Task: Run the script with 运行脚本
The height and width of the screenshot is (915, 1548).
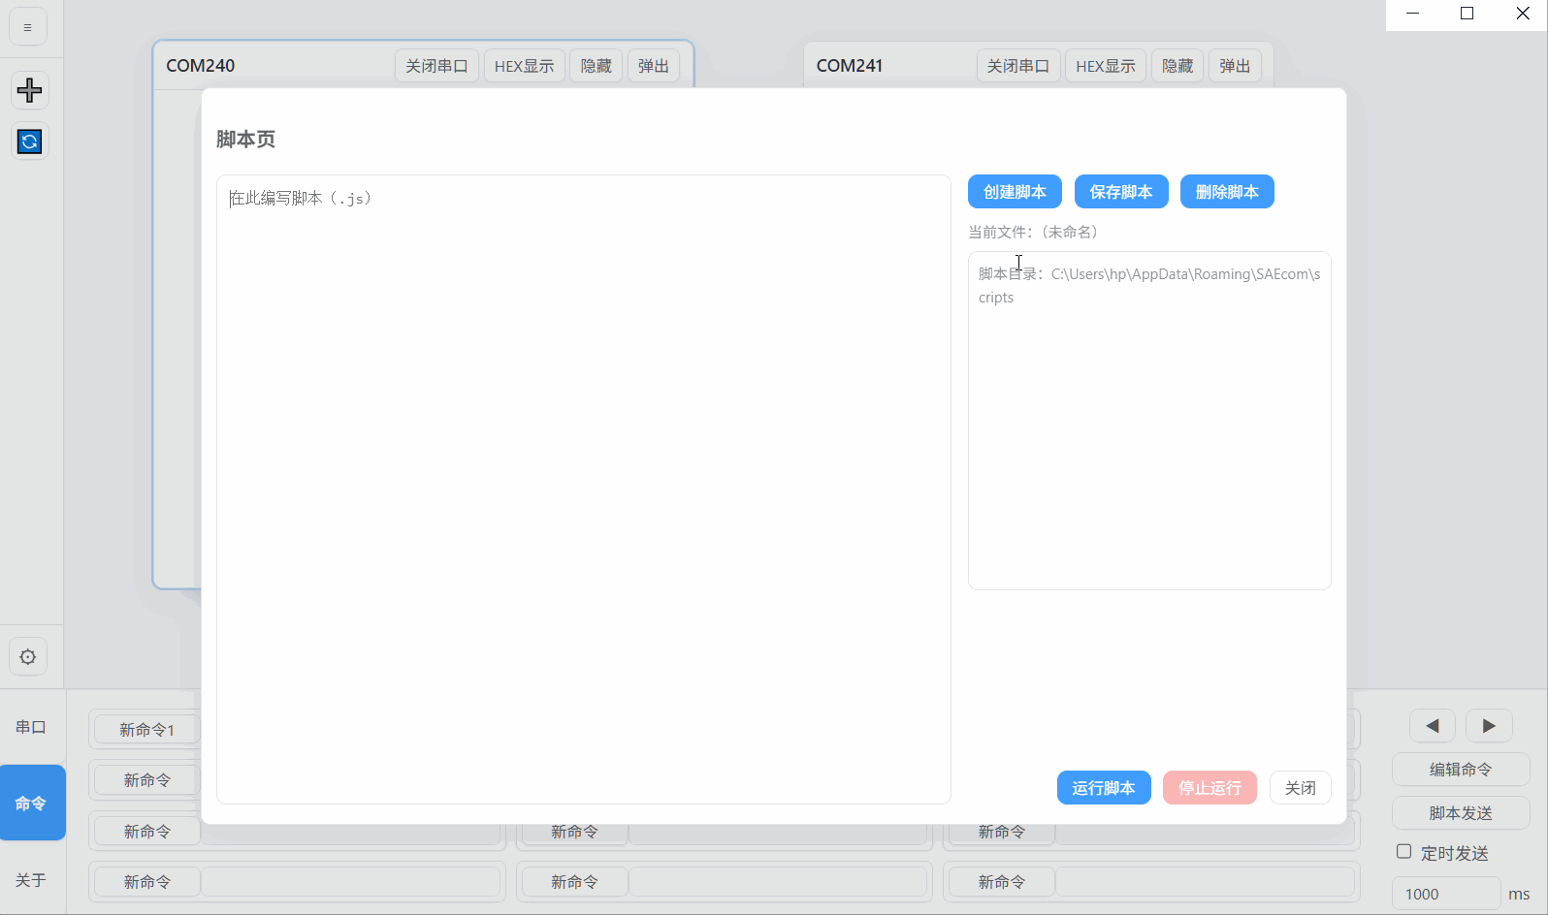Action: pyautogui.click(x=1103, y=788)
